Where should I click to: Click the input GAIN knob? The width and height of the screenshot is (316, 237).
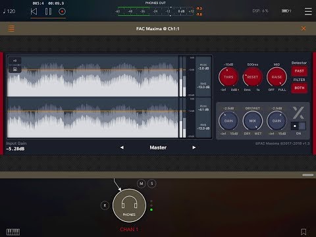click(228, 121)
